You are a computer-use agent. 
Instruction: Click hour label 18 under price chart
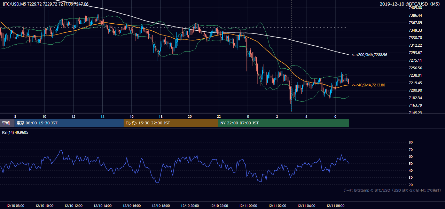(x=161, y=116)
